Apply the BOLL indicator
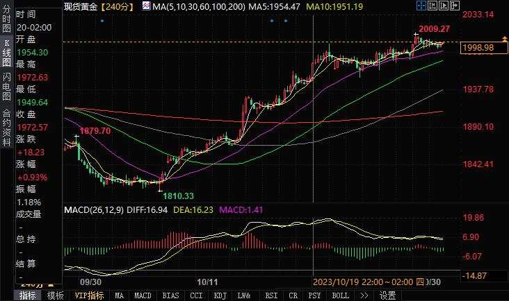Viewport: 509px width, 301px height. pyautogui.click(x=340, y=295)
